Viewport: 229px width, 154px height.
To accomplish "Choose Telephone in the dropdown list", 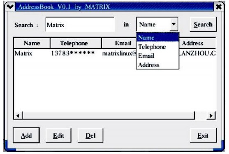I will point(157,47).
